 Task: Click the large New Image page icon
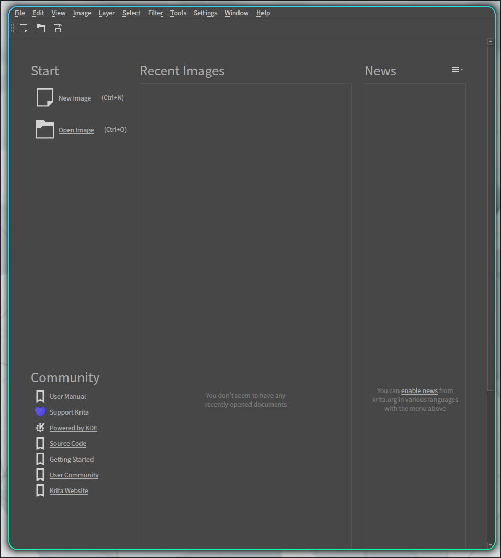(45, 97)
